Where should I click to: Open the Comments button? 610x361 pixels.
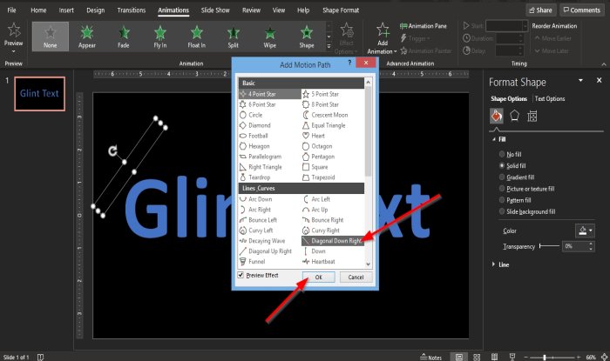(x=582, y=10)
